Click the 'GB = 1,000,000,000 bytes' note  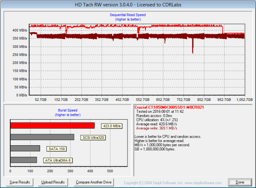click(154, 149)
